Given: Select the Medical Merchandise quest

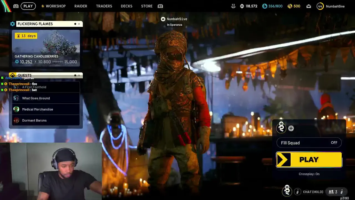Looking at the screenshot, I should click(46, 109).
